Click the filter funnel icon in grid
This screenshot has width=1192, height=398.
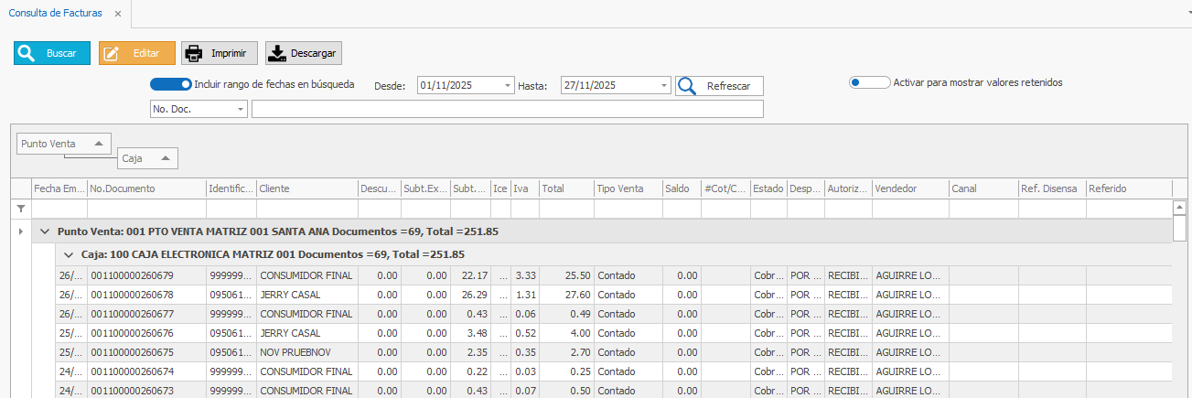pos(21,210)
